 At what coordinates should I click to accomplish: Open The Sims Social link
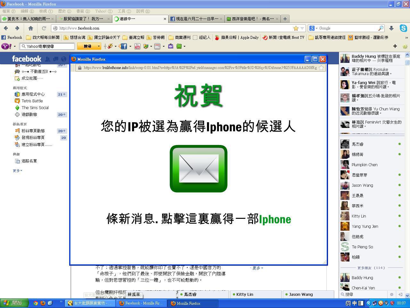(35, 108)
